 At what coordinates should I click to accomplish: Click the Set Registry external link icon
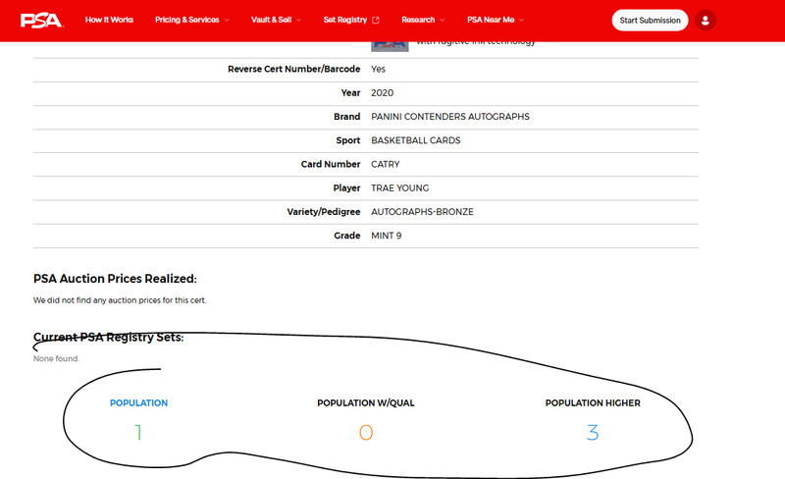point(376,20)
